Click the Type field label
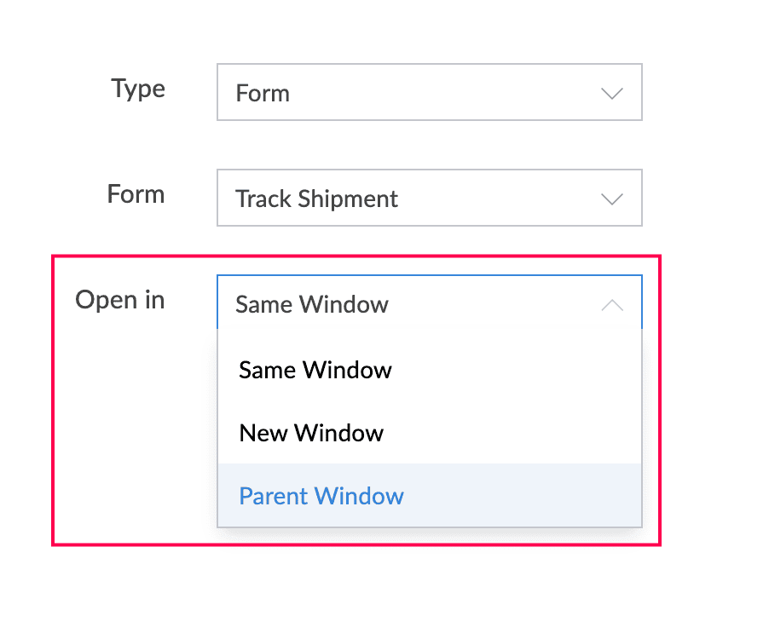The height and width of the screenshot is (639, 769). tap(138, 90)
